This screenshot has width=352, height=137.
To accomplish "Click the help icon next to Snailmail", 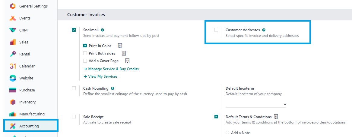I will pos(102,30).
